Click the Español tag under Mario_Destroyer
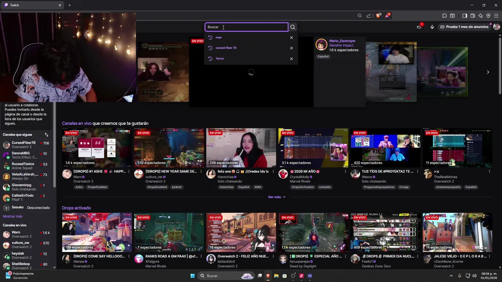This screenshot has height=282, width=502. pyautogui.click(x=323, y=56)
